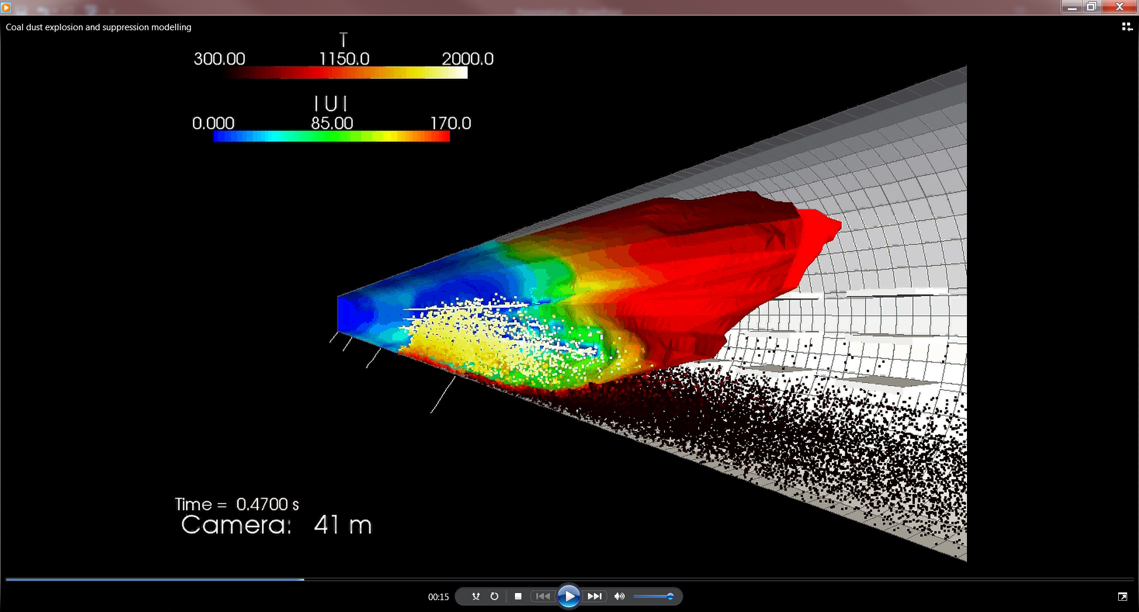Click the elapsed time display 00:15
This screenshot has width=1139, height=612.
(438, 597)
